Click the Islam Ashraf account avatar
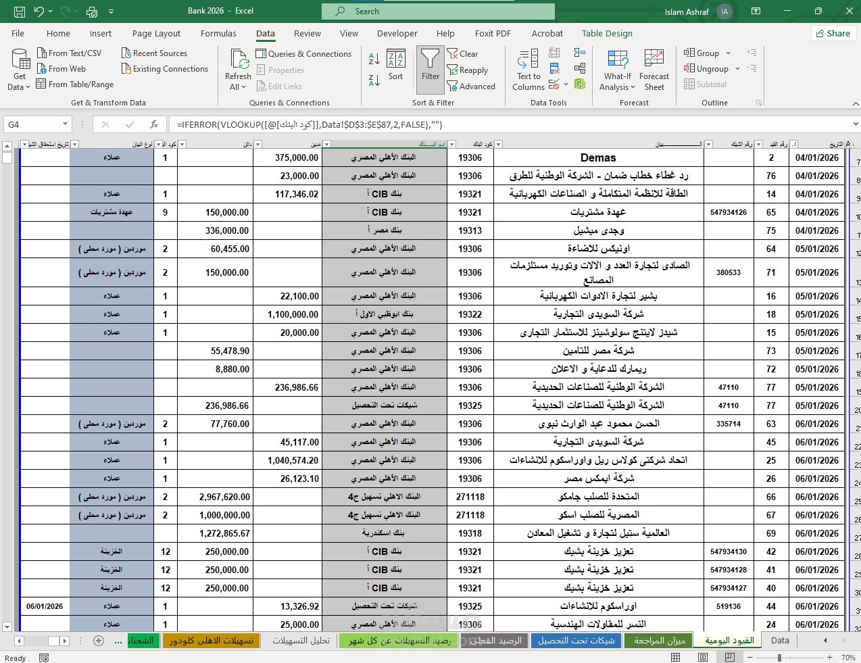This screenshot has height=663, width=861. click(724, 11)
